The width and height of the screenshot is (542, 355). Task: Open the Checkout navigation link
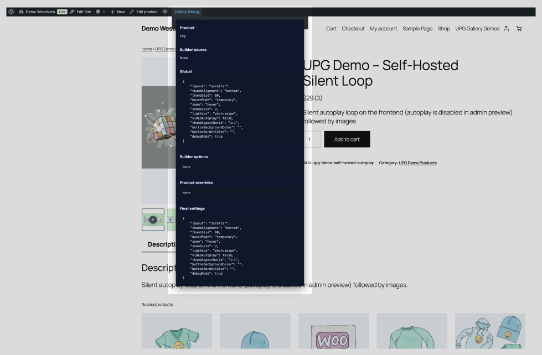(x=353, y=29)
